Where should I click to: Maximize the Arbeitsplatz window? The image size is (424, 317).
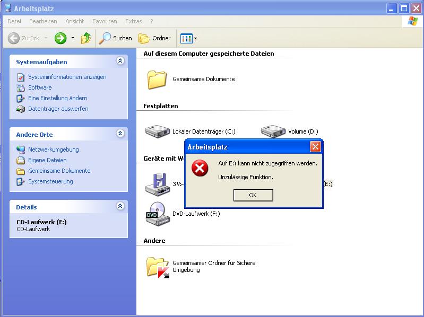point(404,8)
